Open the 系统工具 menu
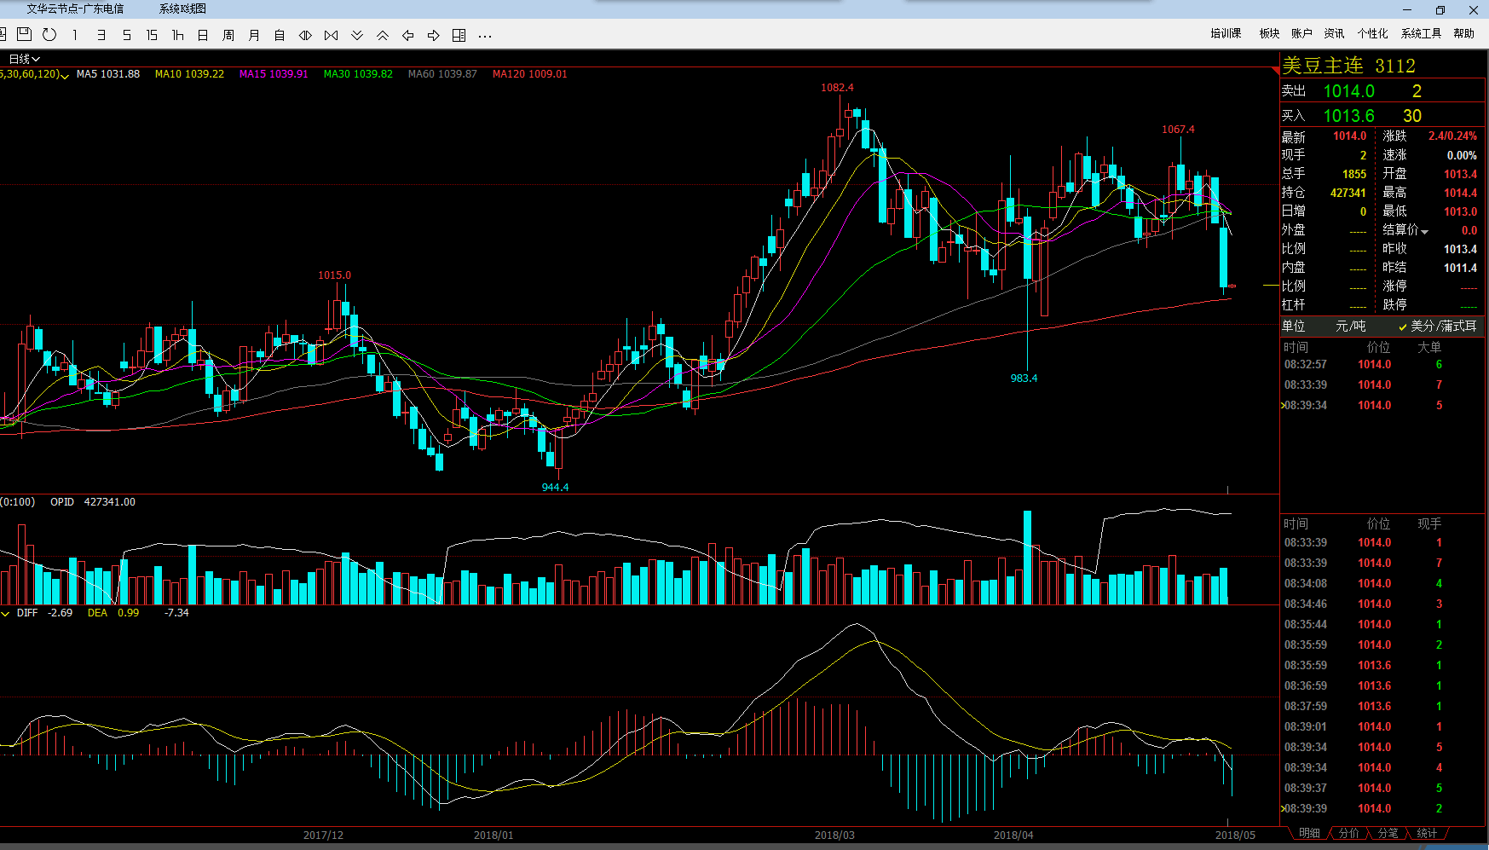The width and height of the screenshot is (1489, 850). 1421,33
